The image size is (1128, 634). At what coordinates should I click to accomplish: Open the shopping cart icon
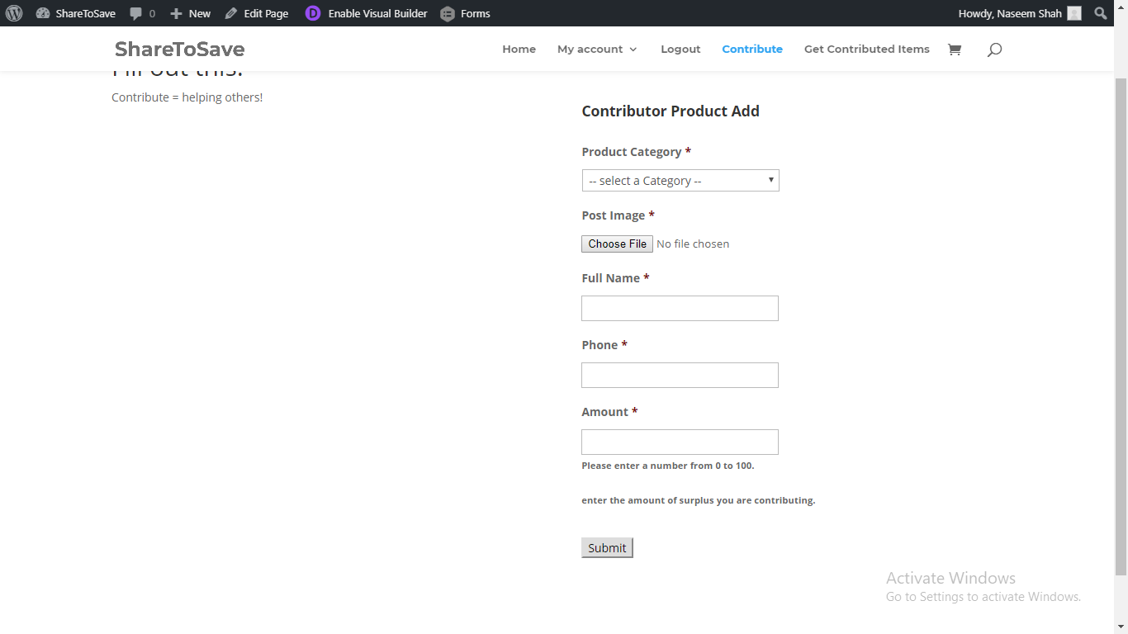[x=955, y=50]
